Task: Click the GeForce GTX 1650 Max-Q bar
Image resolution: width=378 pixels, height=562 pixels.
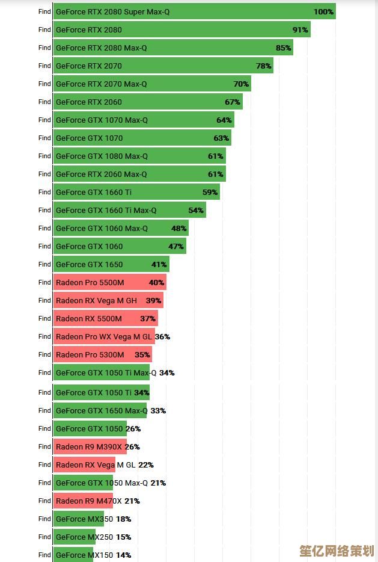Action: pos(100,410)
